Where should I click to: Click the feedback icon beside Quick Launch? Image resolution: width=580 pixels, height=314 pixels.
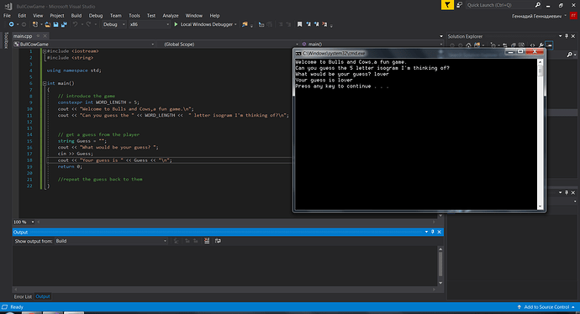[x=460, y=5]
